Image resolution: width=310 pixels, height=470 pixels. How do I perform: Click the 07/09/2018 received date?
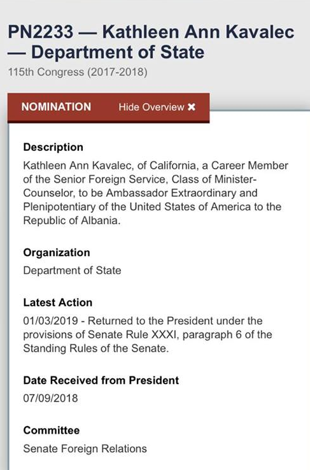click(x=51, y=399)
